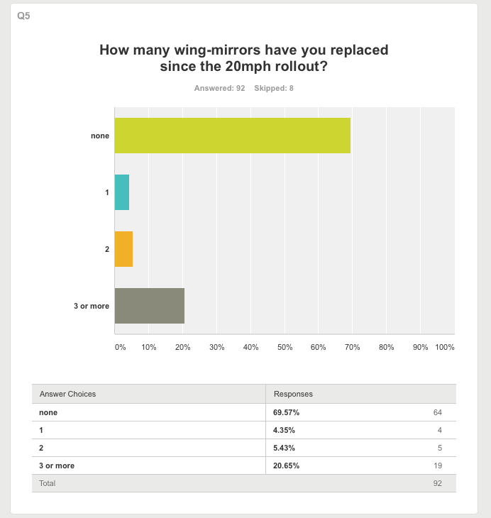Click the 50% axis tick label
491x518 pixels.
pyautogui.click(x=285, y=347)
